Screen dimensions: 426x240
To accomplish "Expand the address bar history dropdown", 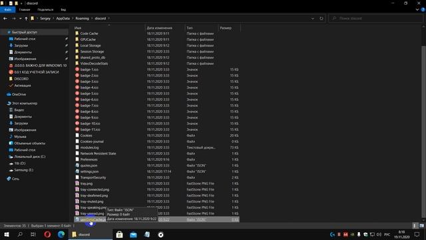I will tap(313, 19).
